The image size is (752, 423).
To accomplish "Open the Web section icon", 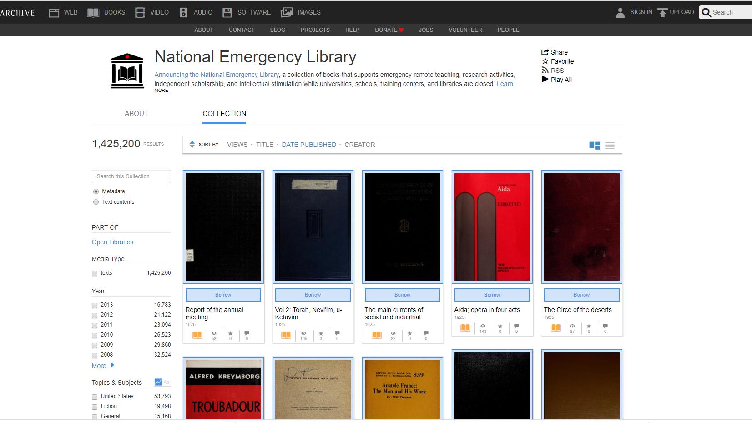I will [54, 13].
